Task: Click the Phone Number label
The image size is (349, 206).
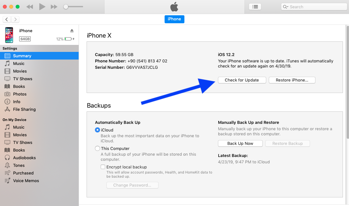Action: (110, 61)
